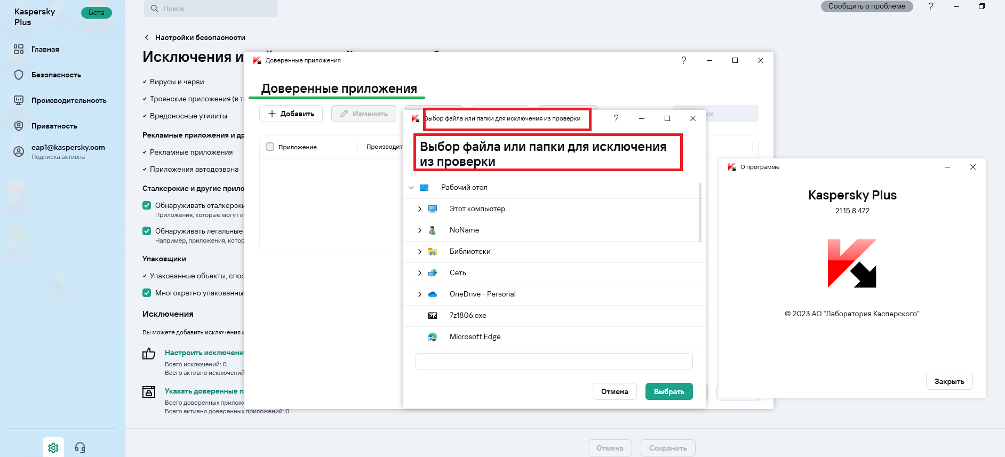The width and height of the screenshot is (1005, 457).
Task: Click the OneDrive cloud icon
Action: [433, 294]
